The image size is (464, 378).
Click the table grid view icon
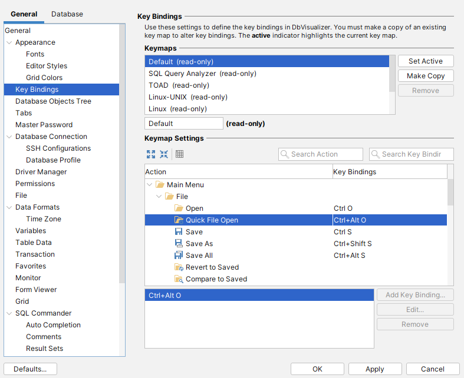point(180,154)
